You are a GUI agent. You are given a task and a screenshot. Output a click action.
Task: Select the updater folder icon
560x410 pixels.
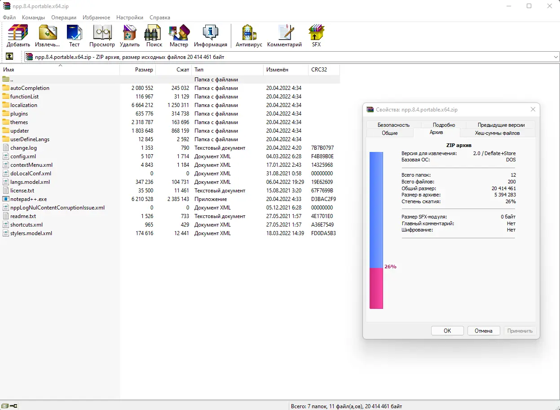coord(6,131)
